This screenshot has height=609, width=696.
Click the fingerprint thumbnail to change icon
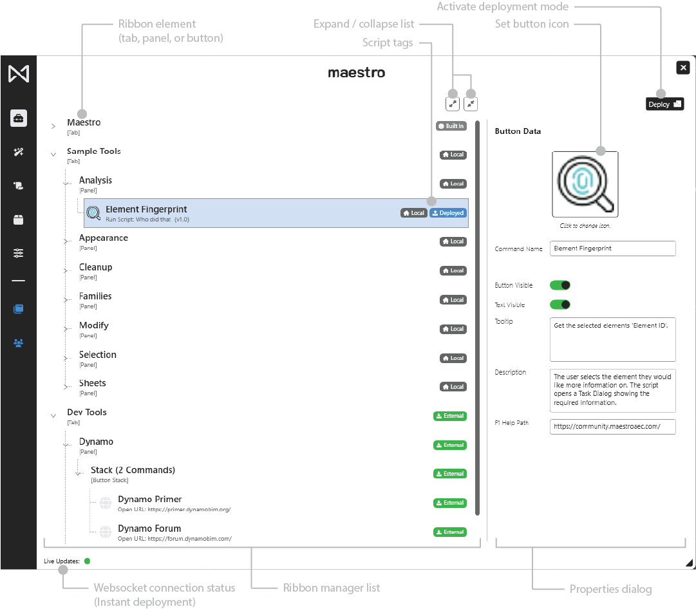point(585,184)
